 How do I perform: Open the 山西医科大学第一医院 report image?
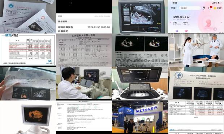coord(84,50)
